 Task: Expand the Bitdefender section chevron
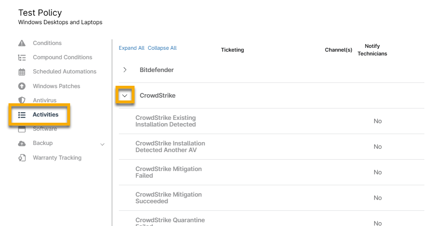[x=125, y=70]
